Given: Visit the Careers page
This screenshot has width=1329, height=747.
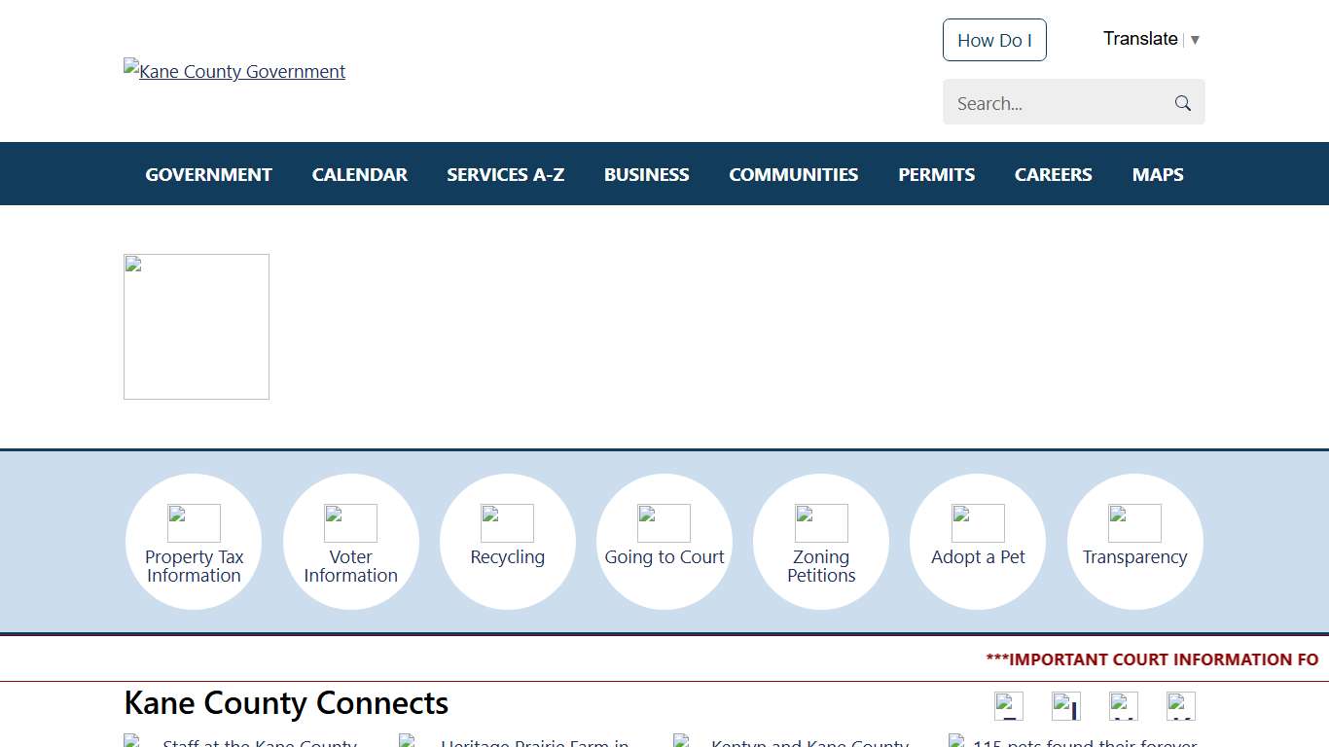Looking at the screenshot, I should [1053, 175].
